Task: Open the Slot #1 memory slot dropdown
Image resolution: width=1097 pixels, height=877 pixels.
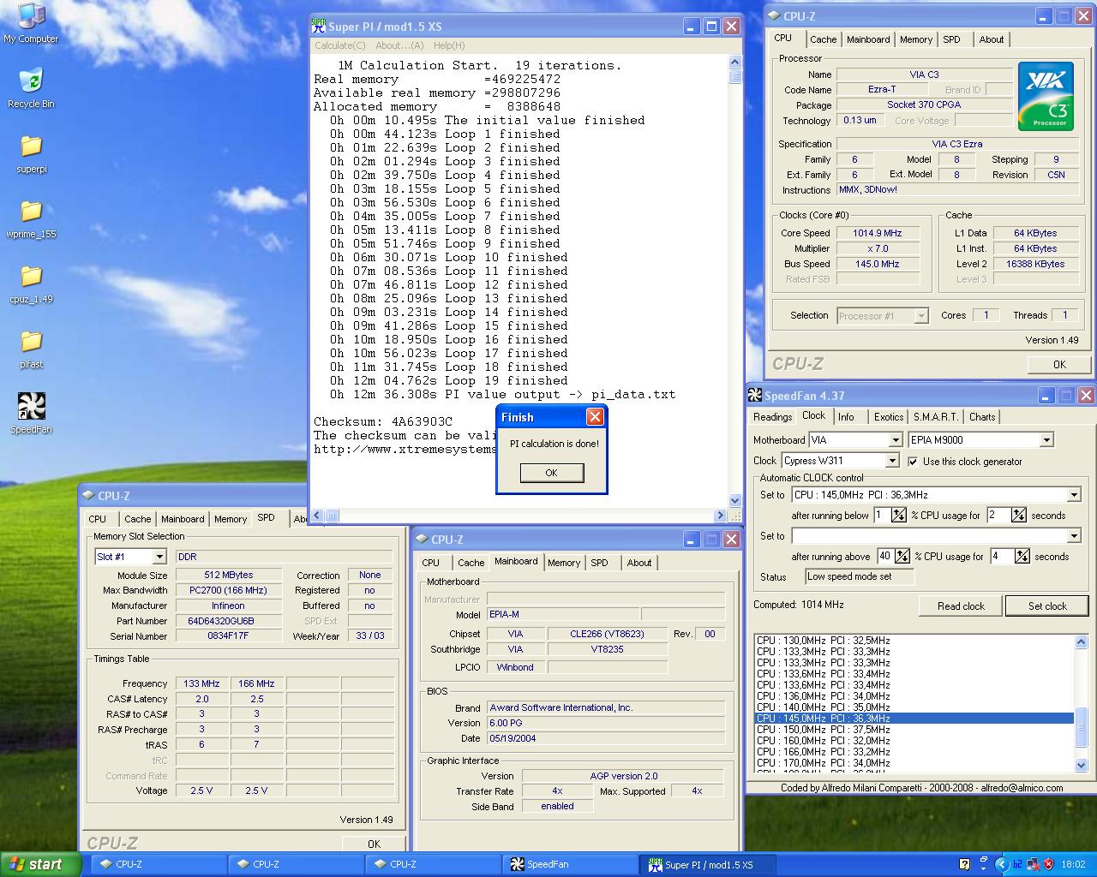Action: (130, 557)
